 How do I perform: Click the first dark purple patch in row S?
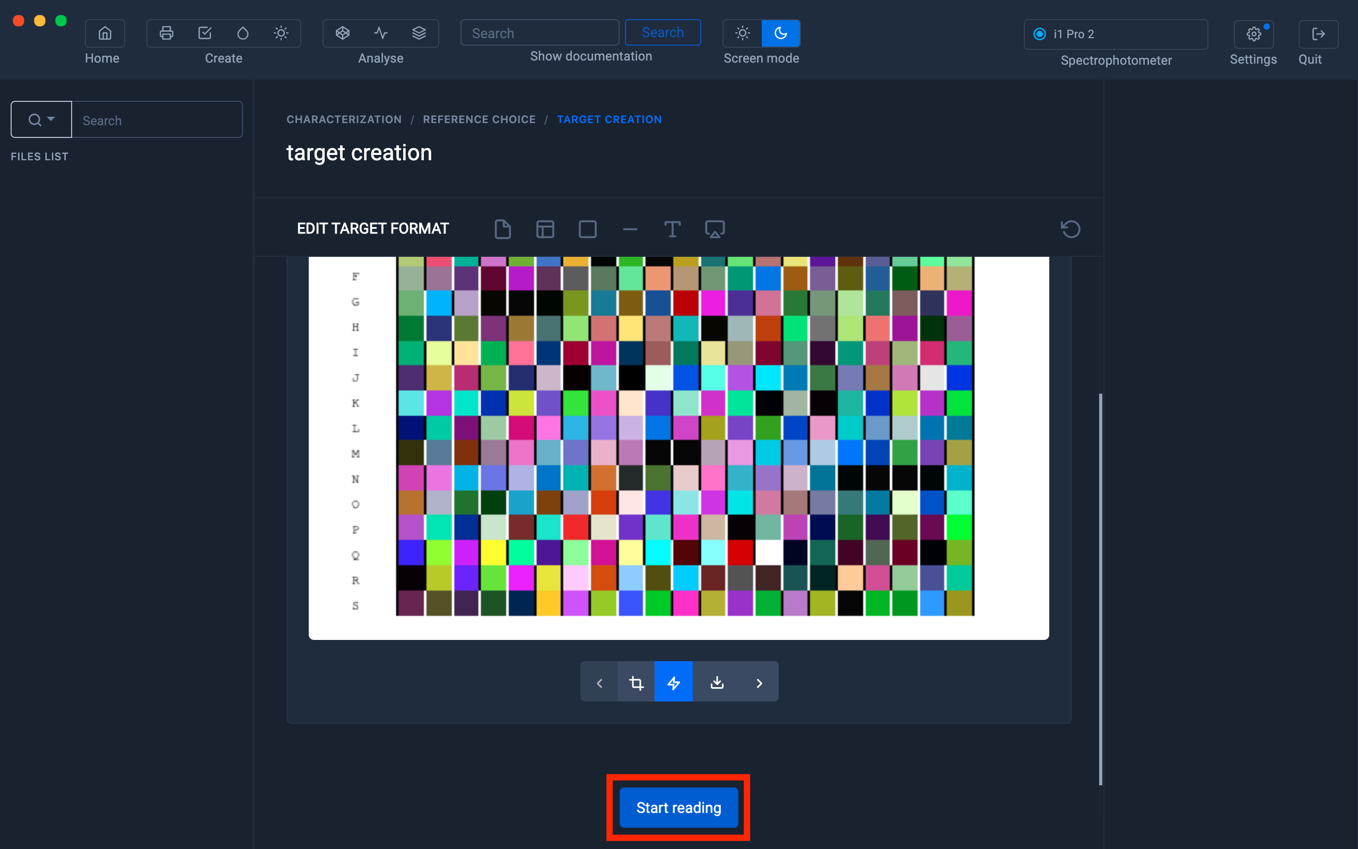(411, 604)
